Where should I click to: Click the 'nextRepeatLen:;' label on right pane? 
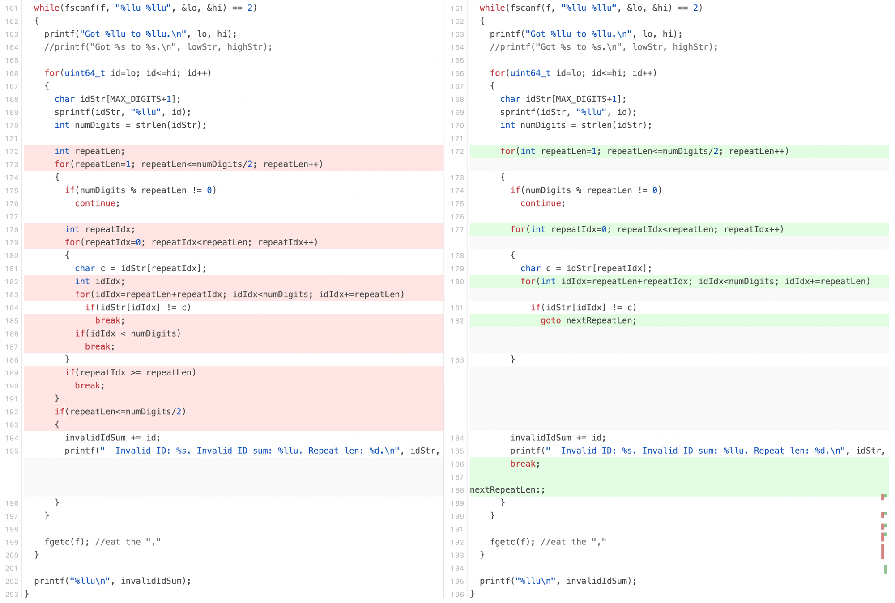(507, 490)
